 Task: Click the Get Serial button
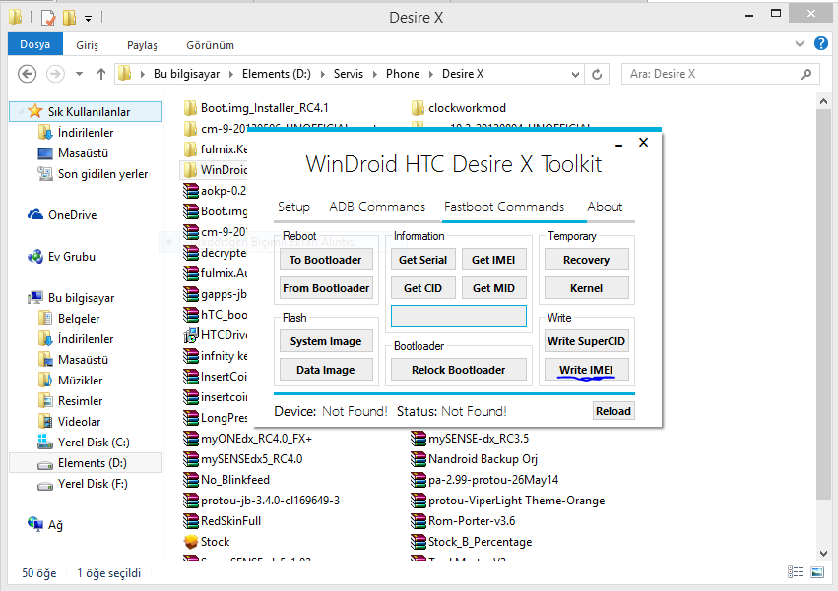[x=422, y=260]
